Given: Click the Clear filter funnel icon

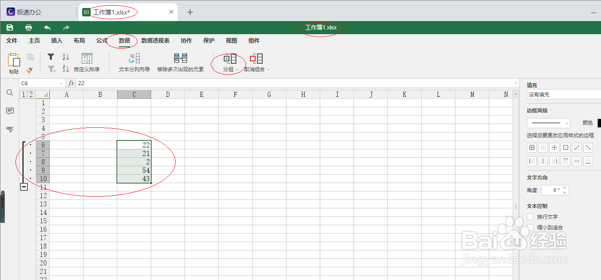Looking at the screenshot, I should click(x=51, y=69).
